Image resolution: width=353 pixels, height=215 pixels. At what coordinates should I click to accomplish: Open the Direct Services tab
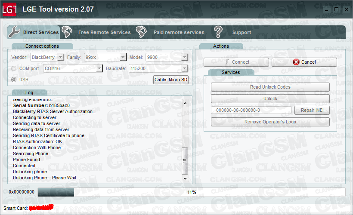tap(34, 32)
